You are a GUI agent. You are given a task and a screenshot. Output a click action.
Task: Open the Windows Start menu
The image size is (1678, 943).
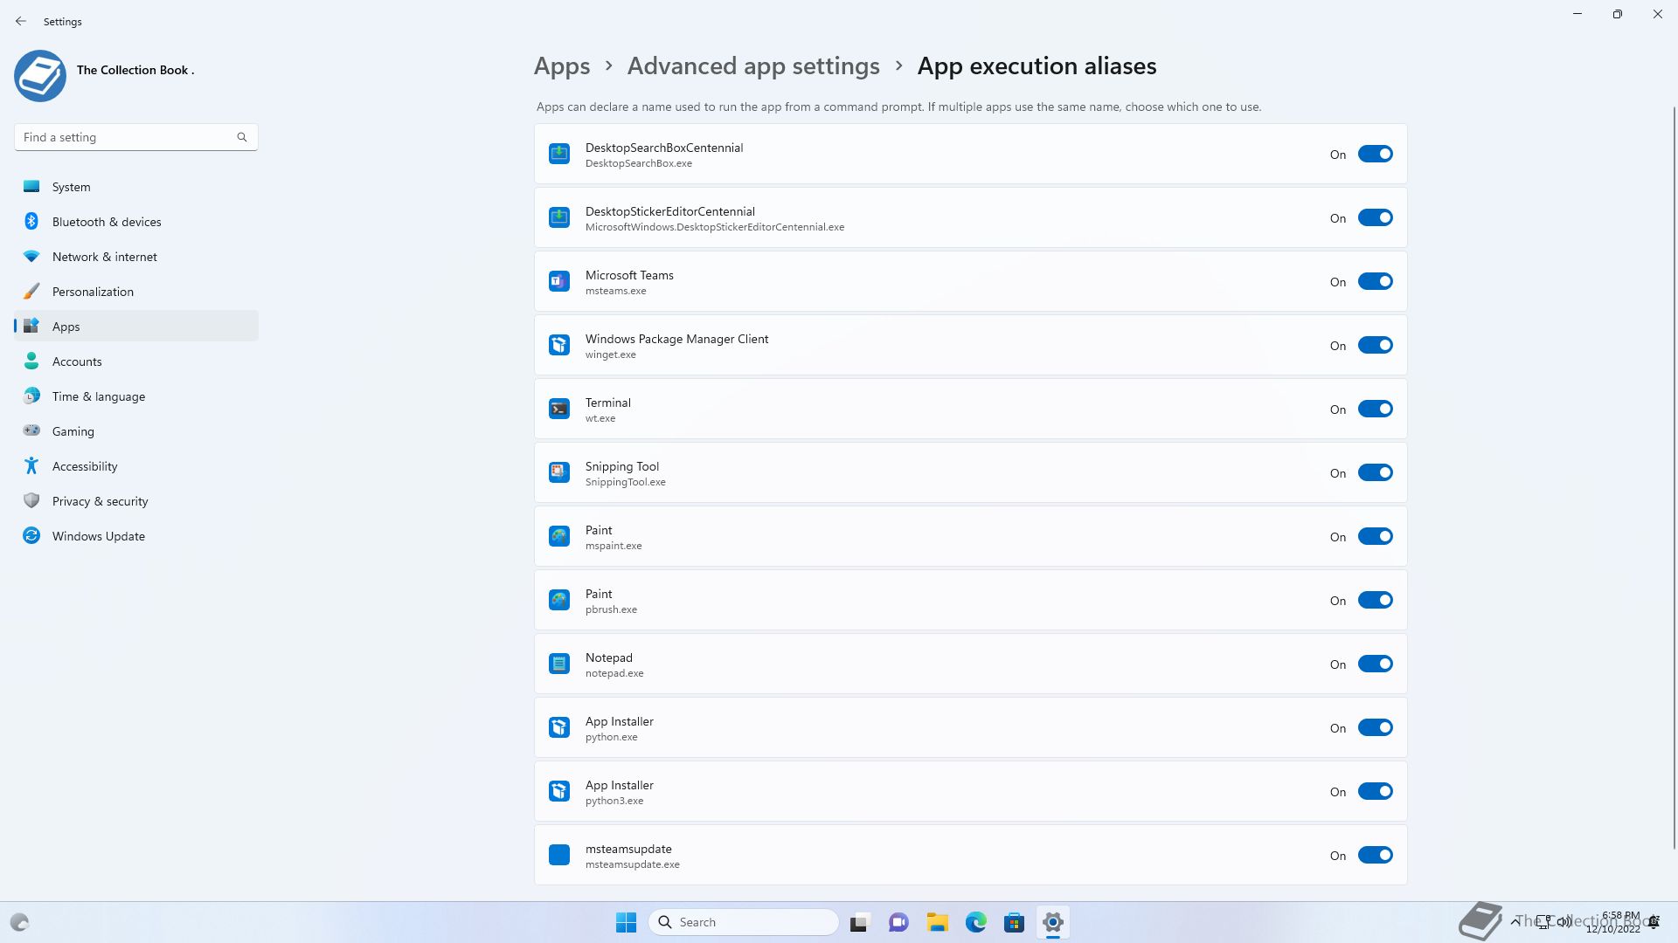coord(626,922)
